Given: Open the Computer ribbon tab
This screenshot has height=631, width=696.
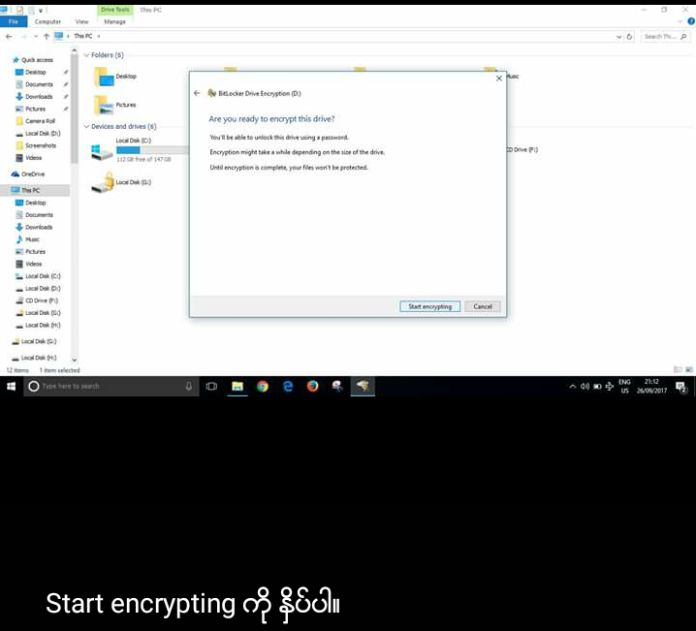Looking at the screenshot, I should click(x=47, y=21).
